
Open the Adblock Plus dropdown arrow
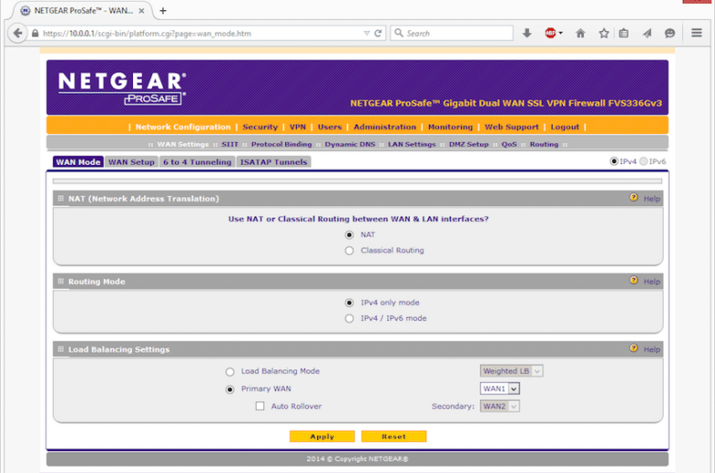coord(561,33)
